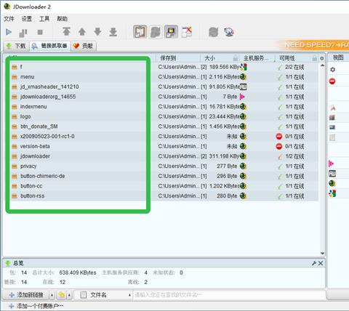Toggle the clipboard observer icon
Image resolution: width=349 pixels, height=311 pixels.
tap(140, 32)
